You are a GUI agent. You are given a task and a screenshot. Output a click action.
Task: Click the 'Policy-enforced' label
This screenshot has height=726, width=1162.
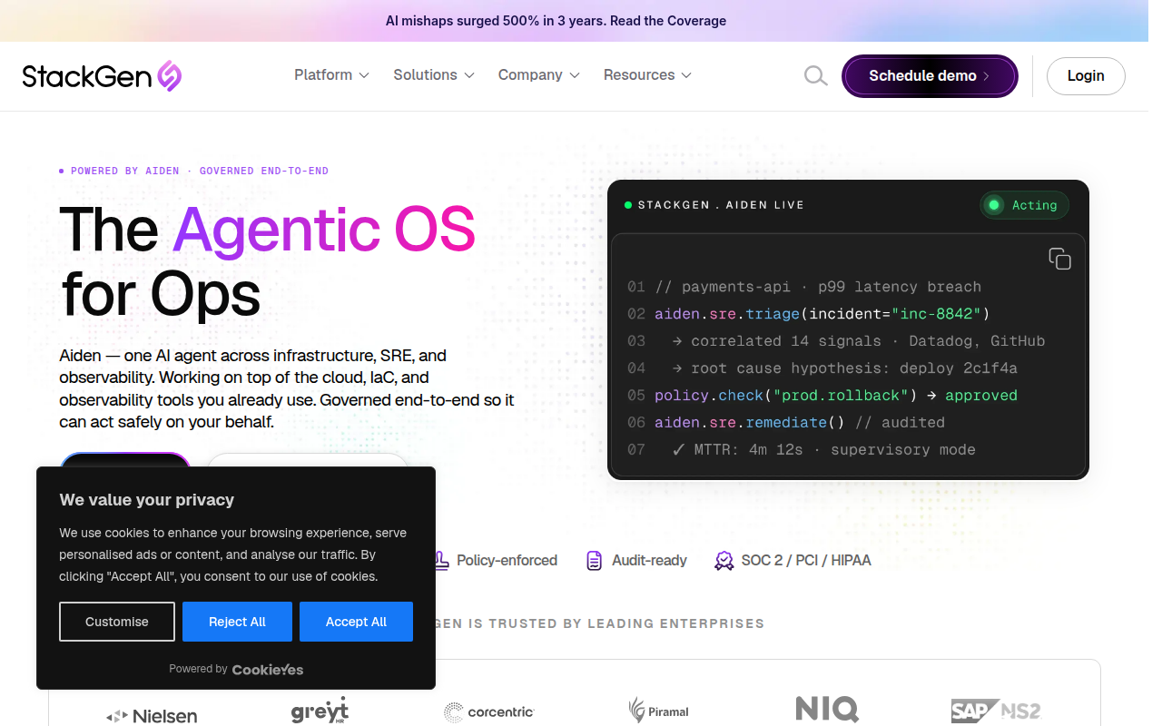[x=507, y=561]
